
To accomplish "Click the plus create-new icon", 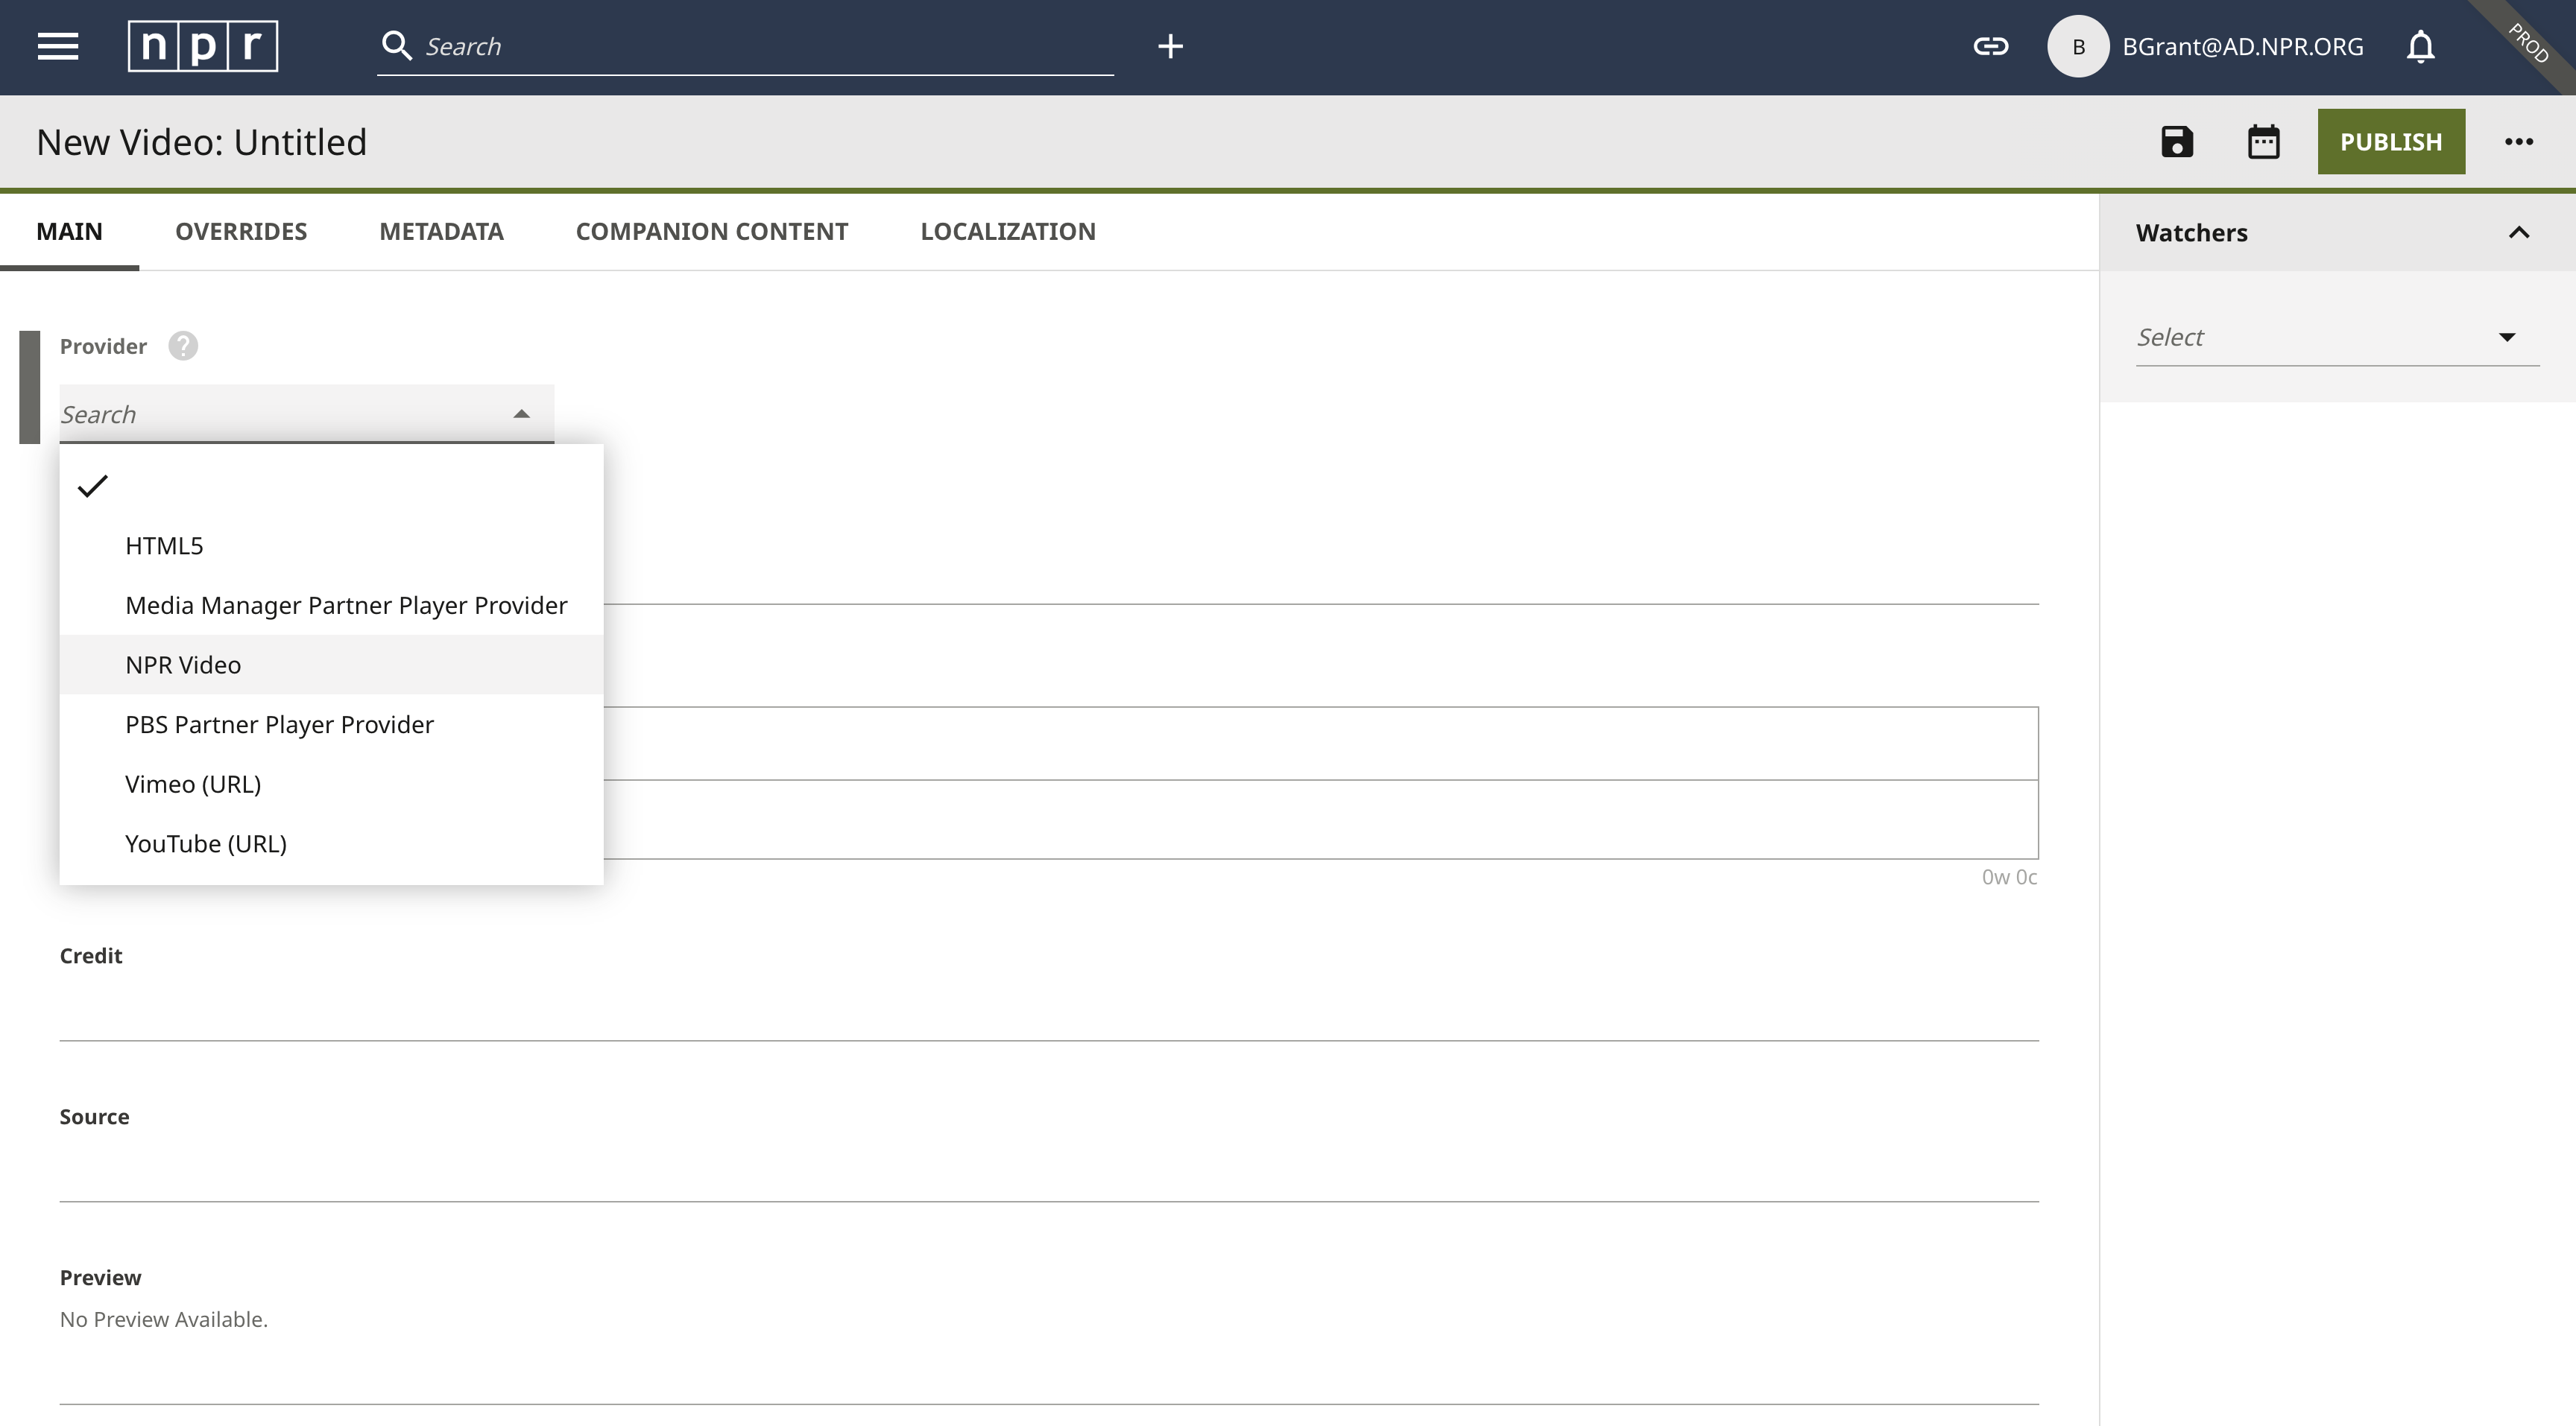I will point(1170,46).
